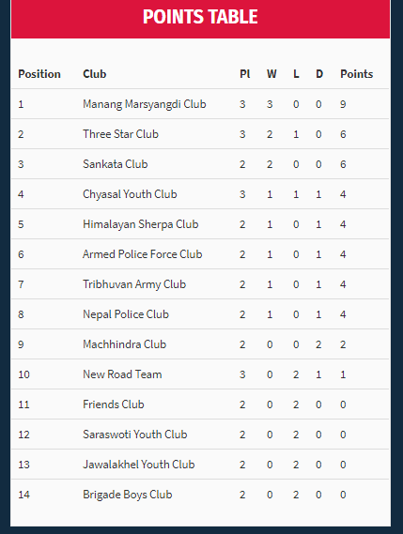
Task: Select Manang Marsyangdi Club row
Action: (x=200, y=104)
